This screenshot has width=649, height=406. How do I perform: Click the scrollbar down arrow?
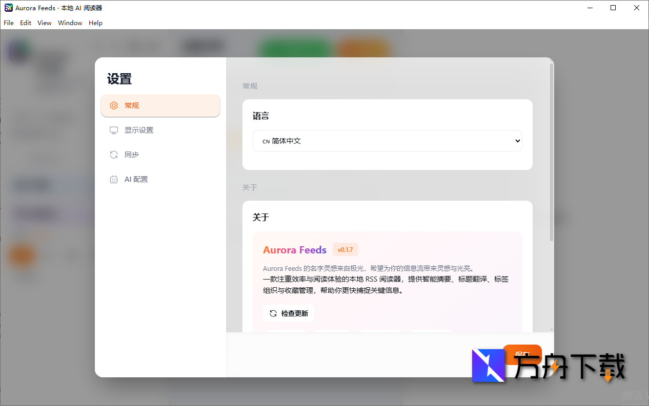tap(551, 330)
